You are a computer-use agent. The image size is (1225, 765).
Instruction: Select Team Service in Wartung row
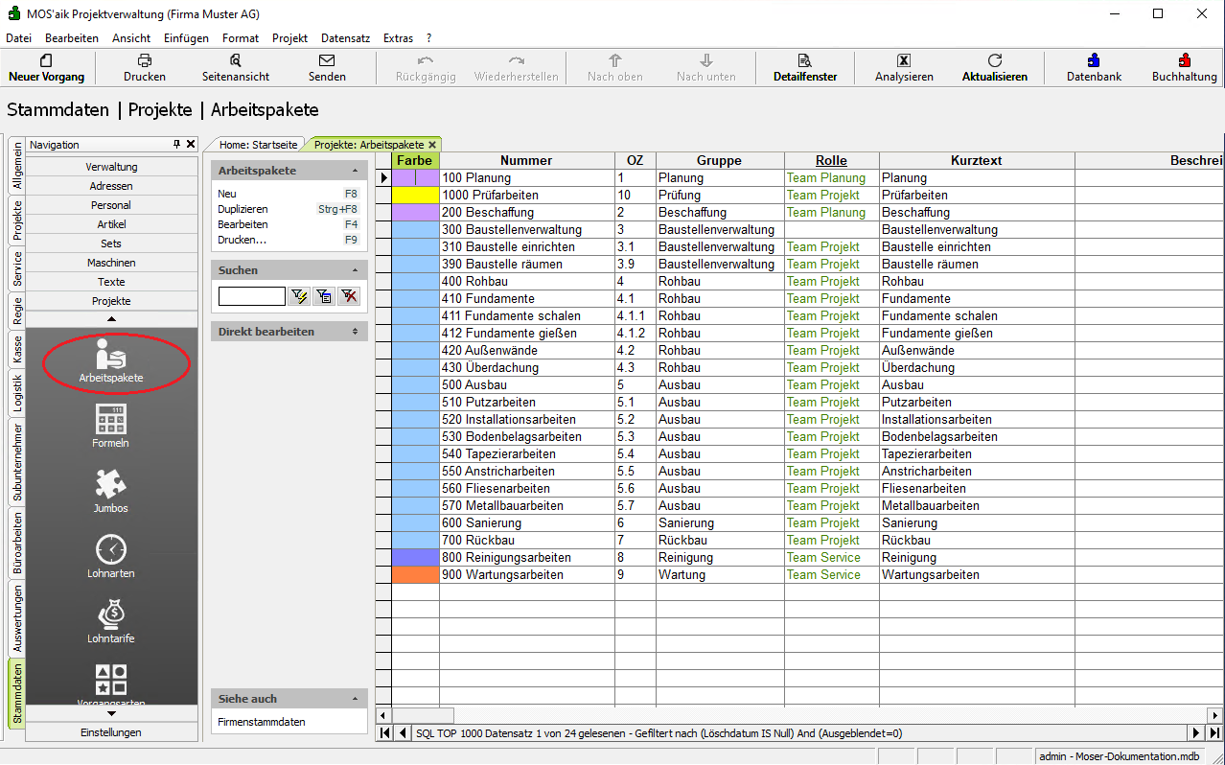[832, 574]
